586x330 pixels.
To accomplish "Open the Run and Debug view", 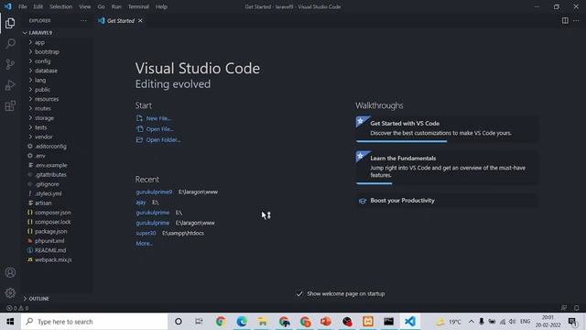I will [x=10, y=85].
